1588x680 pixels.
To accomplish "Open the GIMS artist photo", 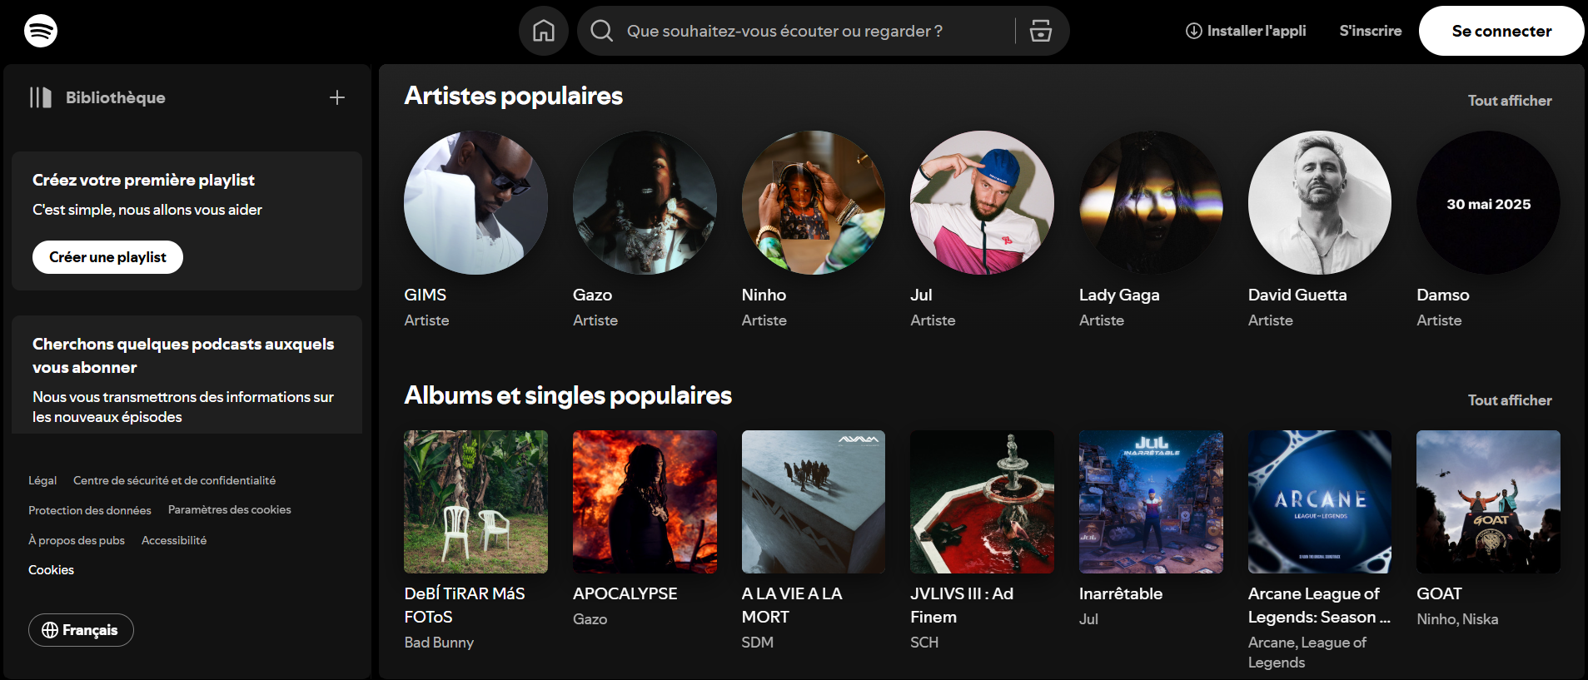I will click(x=475, y=202).
